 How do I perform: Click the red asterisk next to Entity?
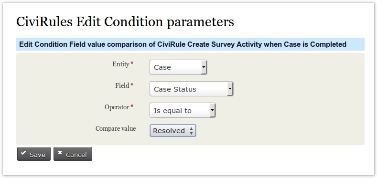click(x=132, y=63)
